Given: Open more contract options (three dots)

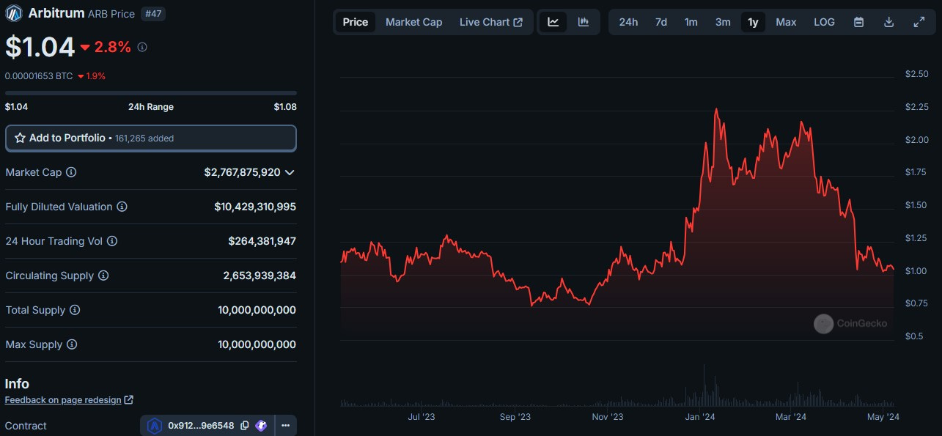Looking at the screenshot, I should click(x=285, y=425).
